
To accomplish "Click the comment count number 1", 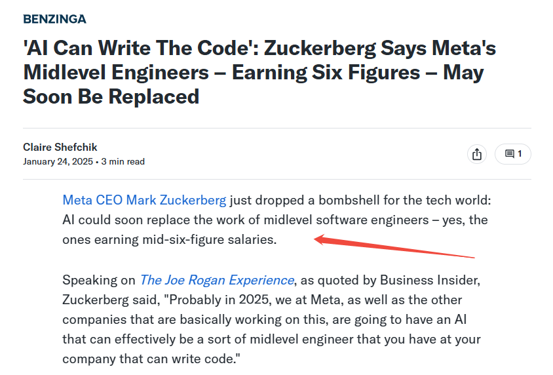I will 520,154.
